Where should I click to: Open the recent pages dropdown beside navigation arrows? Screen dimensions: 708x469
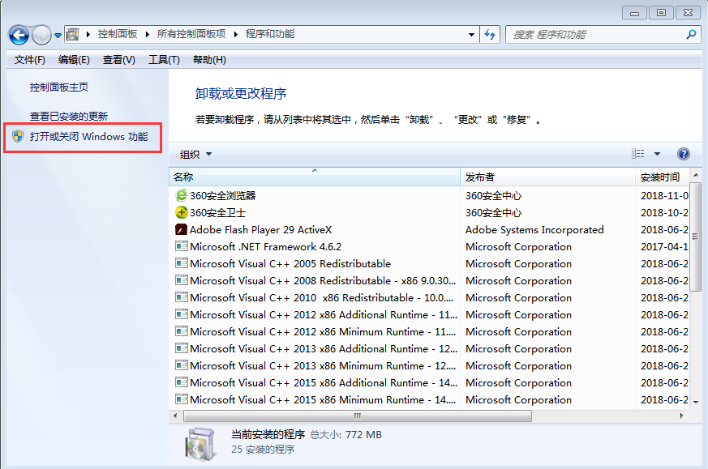[x=58, y=35]
